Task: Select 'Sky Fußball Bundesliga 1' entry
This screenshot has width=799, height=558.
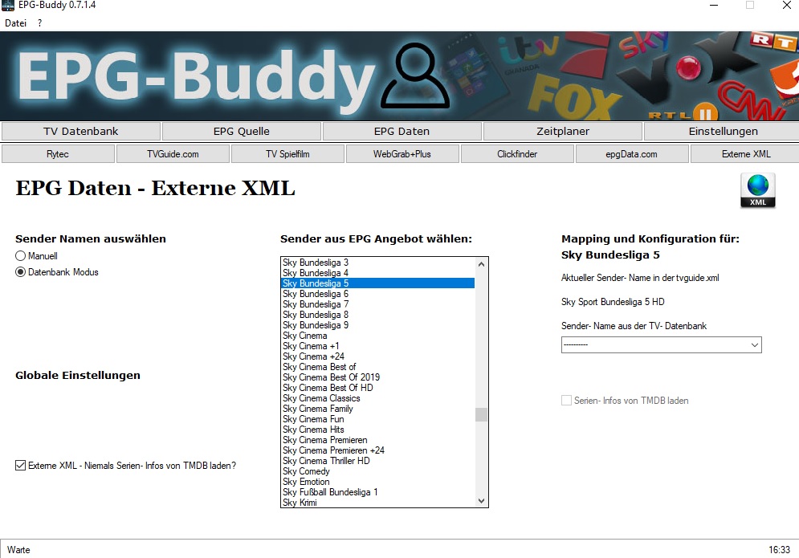Action: coord(378,492)
